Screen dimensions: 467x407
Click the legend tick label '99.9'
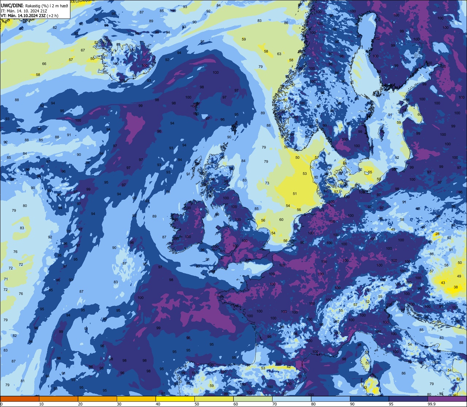pos(432,404)
